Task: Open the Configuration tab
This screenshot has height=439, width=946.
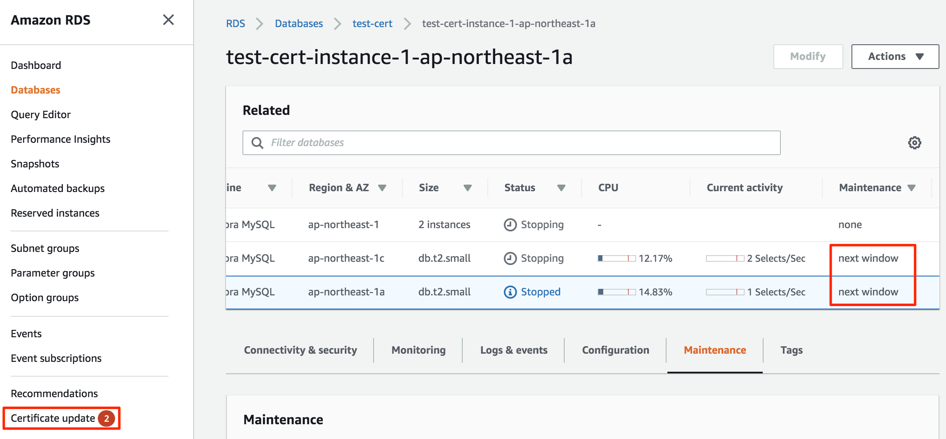Action: click(x=615, y=350)
